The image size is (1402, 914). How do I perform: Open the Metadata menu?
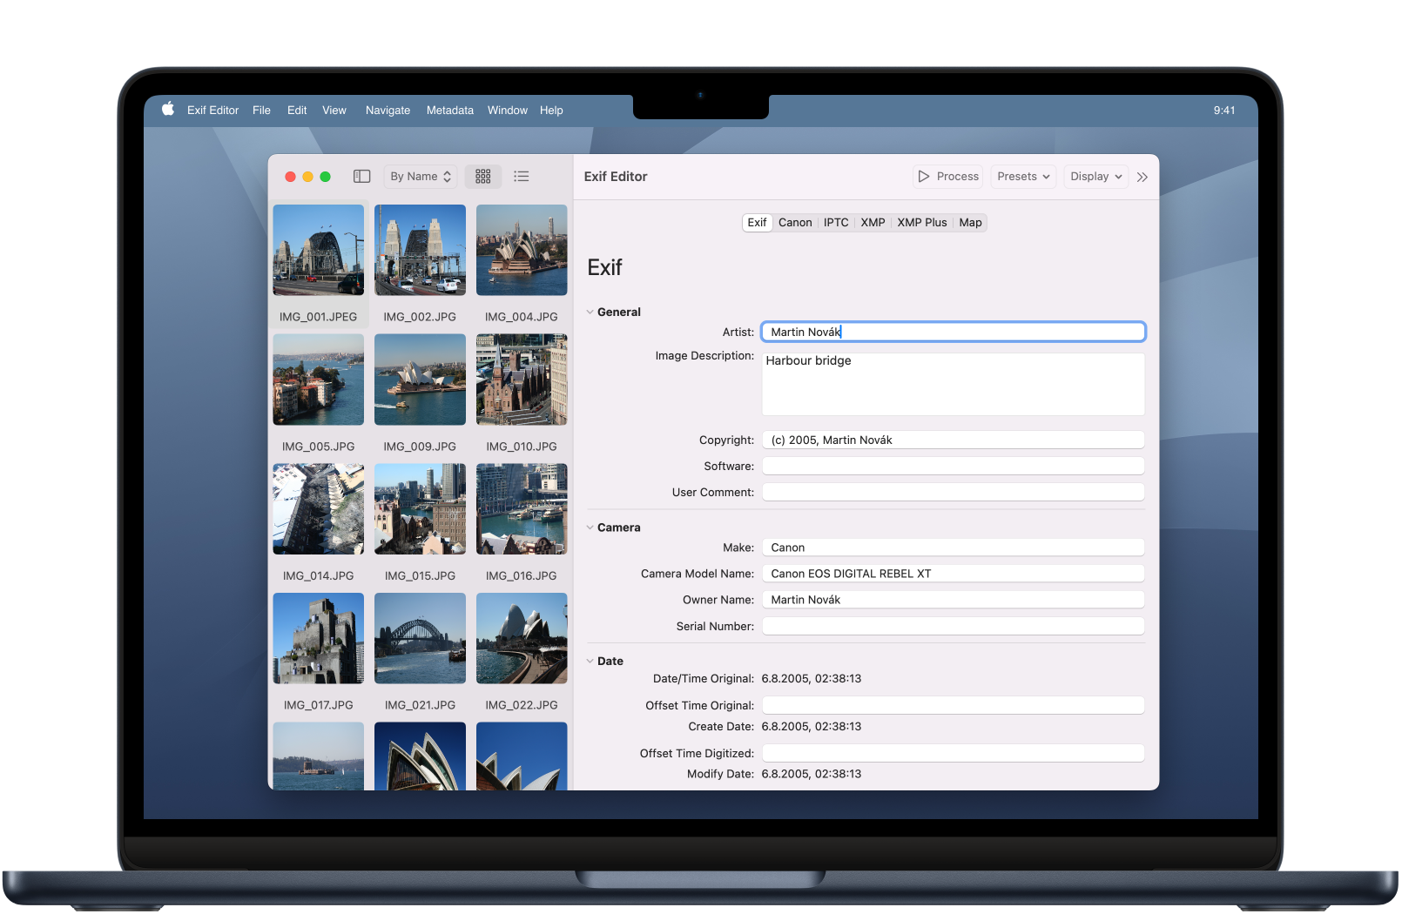tap(449, 110)
